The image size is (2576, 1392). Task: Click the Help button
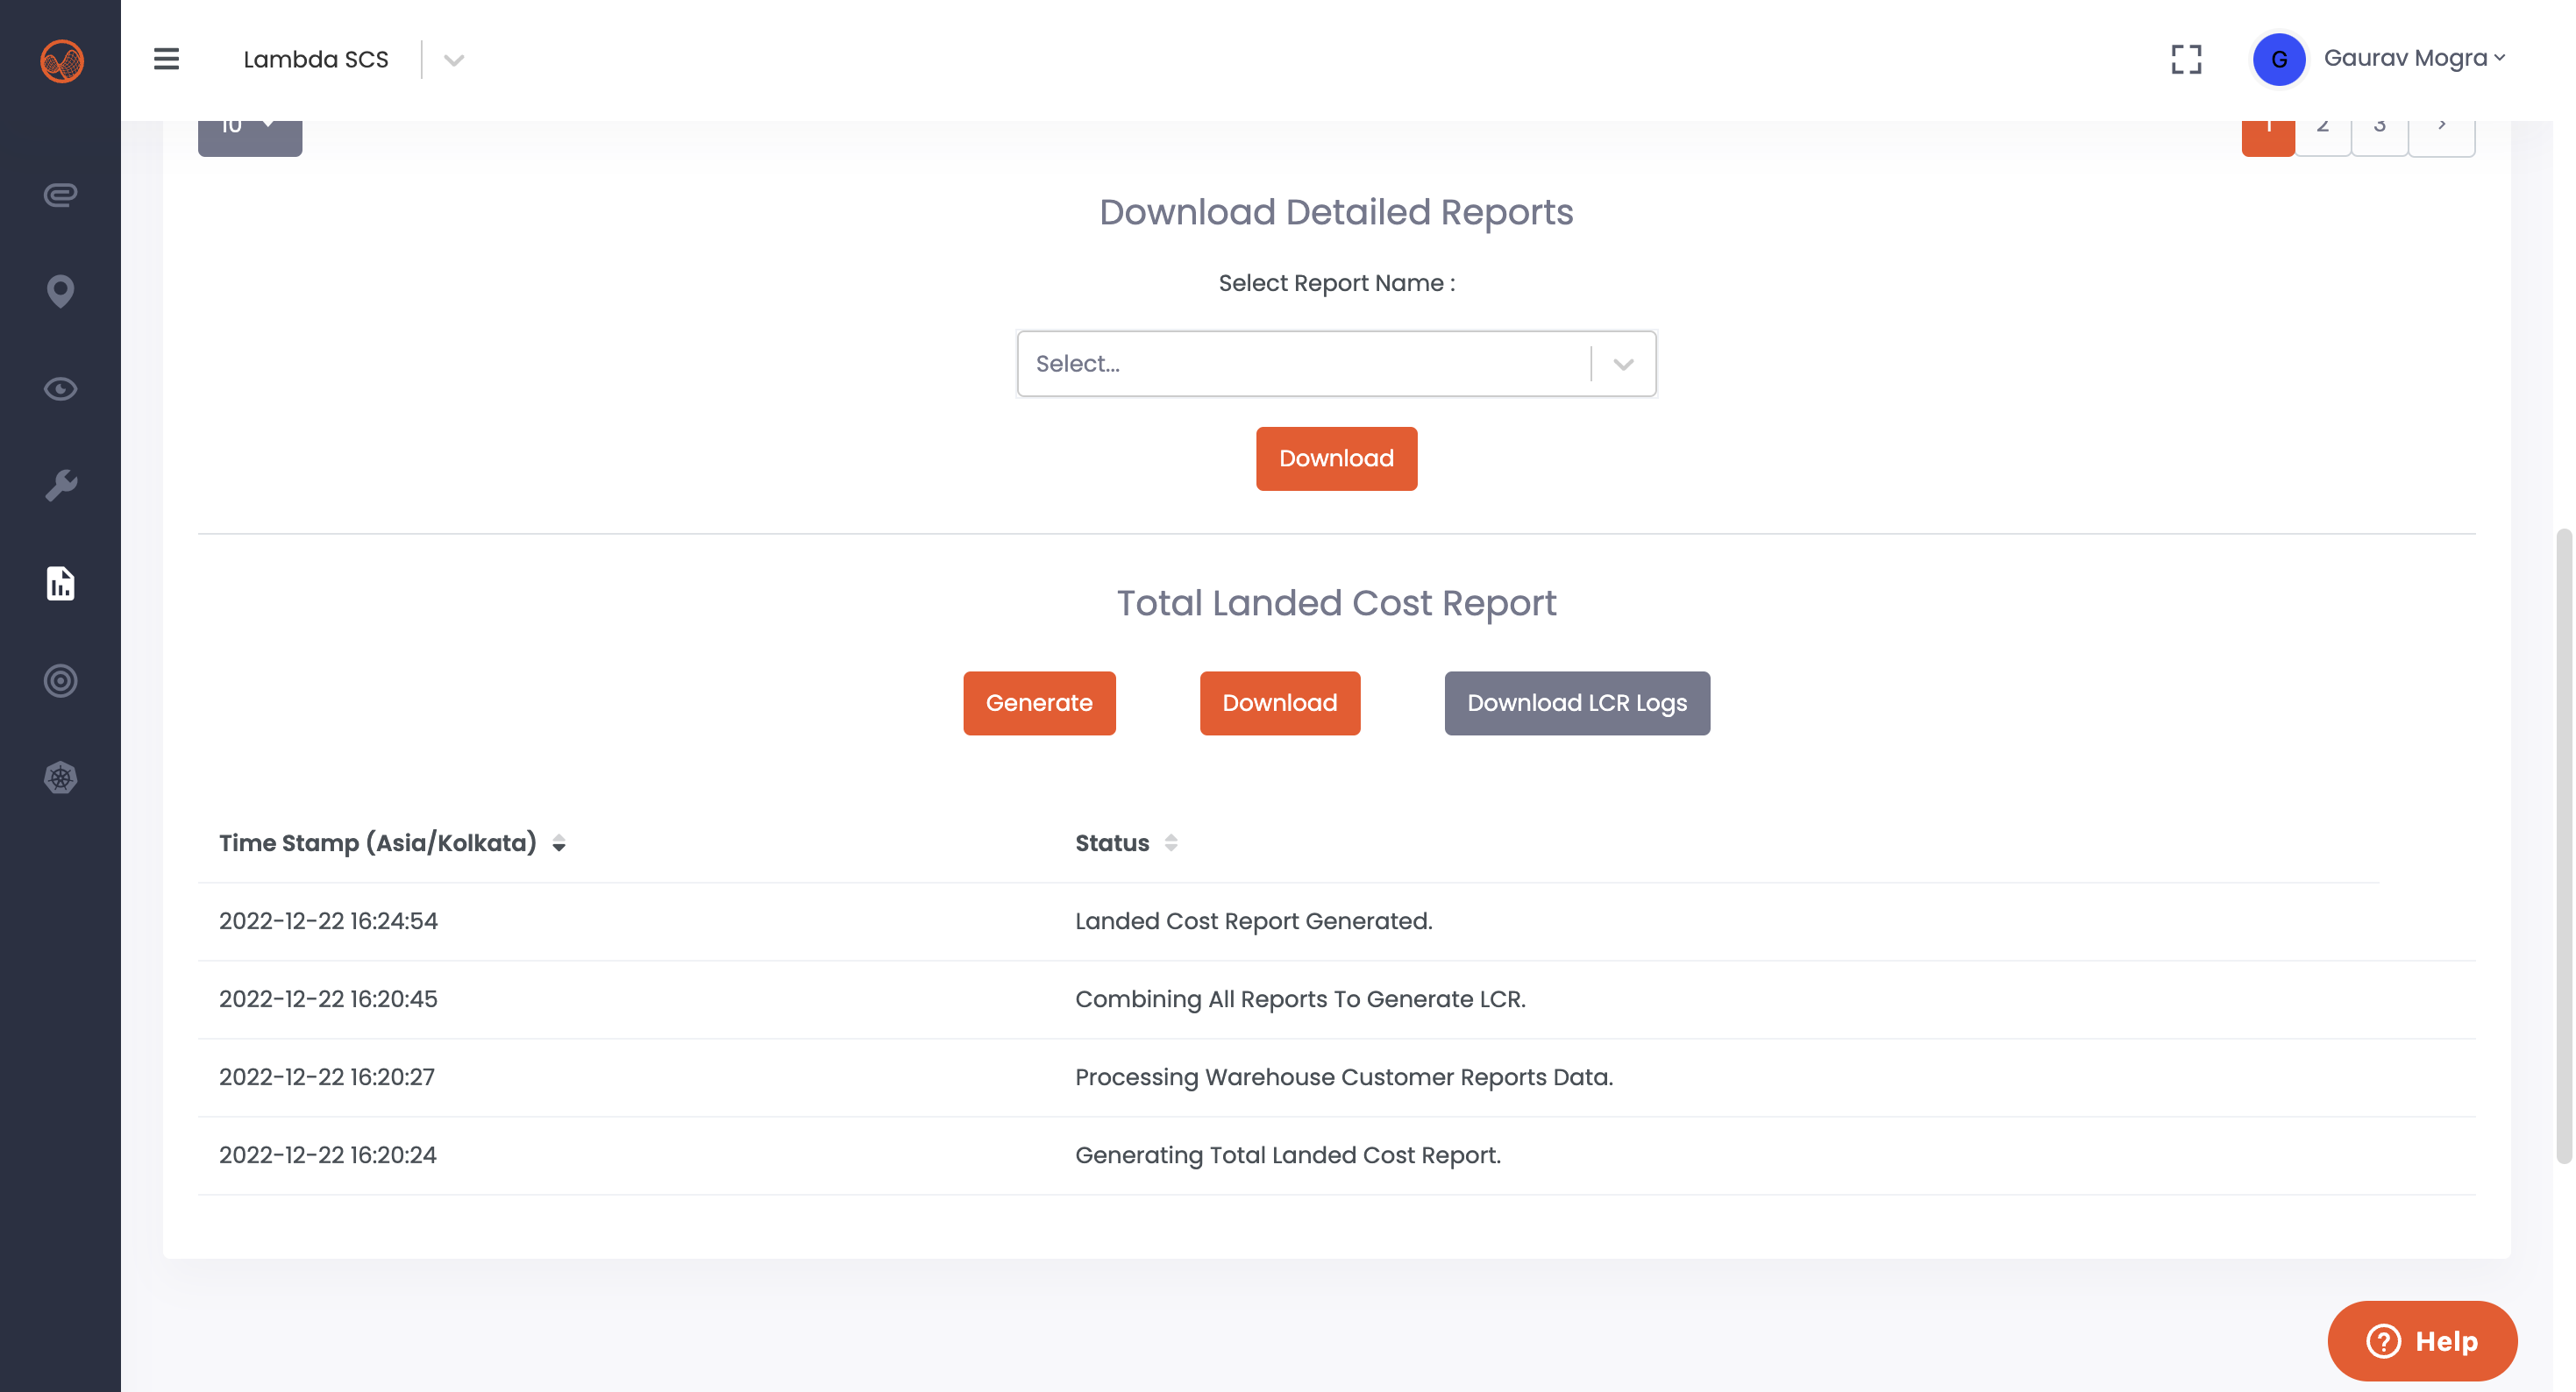coord(2421,1340)
